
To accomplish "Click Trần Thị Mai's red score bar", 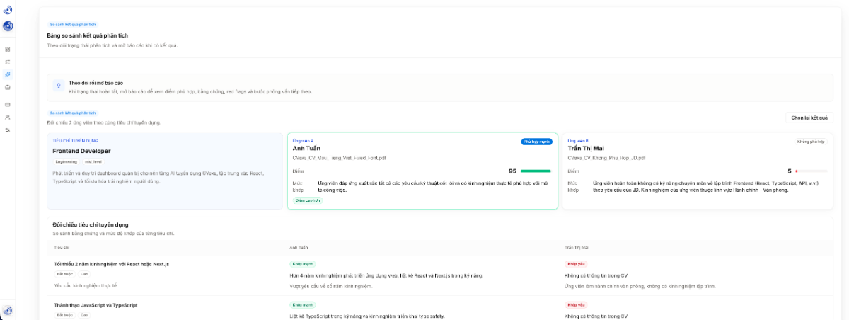I will [x=811, y=171].
